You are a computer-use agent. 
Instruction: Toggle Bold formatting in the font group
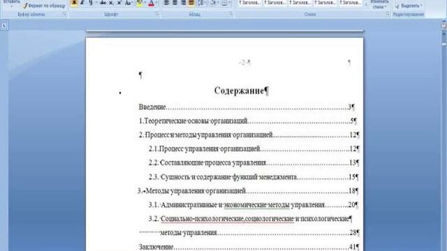coord(74,3)
